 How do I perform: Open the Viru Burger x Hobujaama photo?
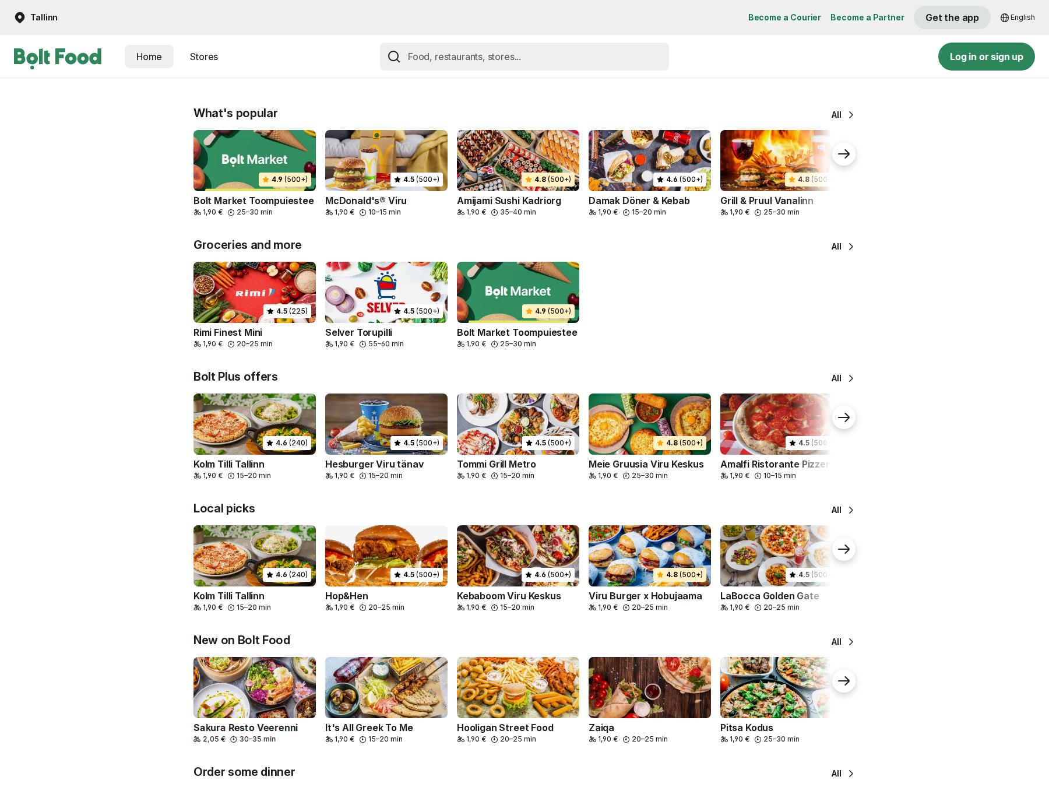650,556
